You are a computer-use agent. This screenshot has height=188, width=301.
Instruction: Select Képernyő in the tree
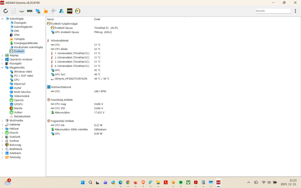tap(20, 84)
